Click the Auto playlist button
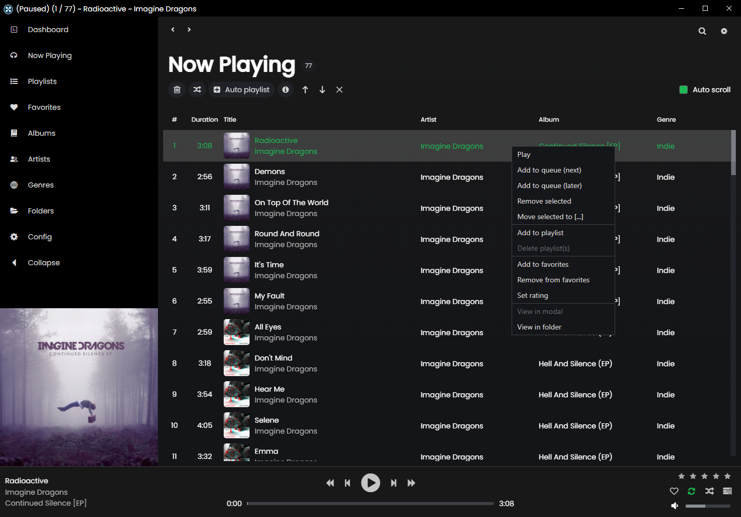 click(242, 90)
